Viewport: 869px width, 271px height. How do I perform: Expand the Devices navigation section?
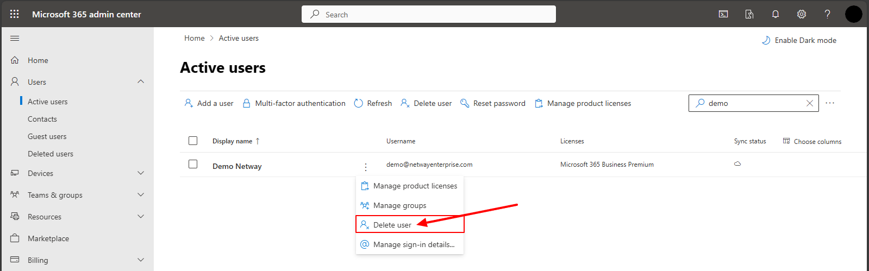tap(141, 173)
